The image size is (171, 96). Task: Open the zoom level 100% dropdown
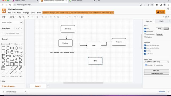[x=13, y=17]
